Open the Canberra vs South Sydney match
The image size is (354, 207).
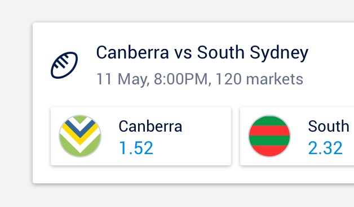[202, 52]
